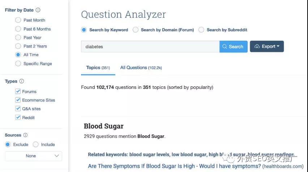Open the Export cloud download dropdown
This screenshot has width=308, height=172.
pos(267,46)
